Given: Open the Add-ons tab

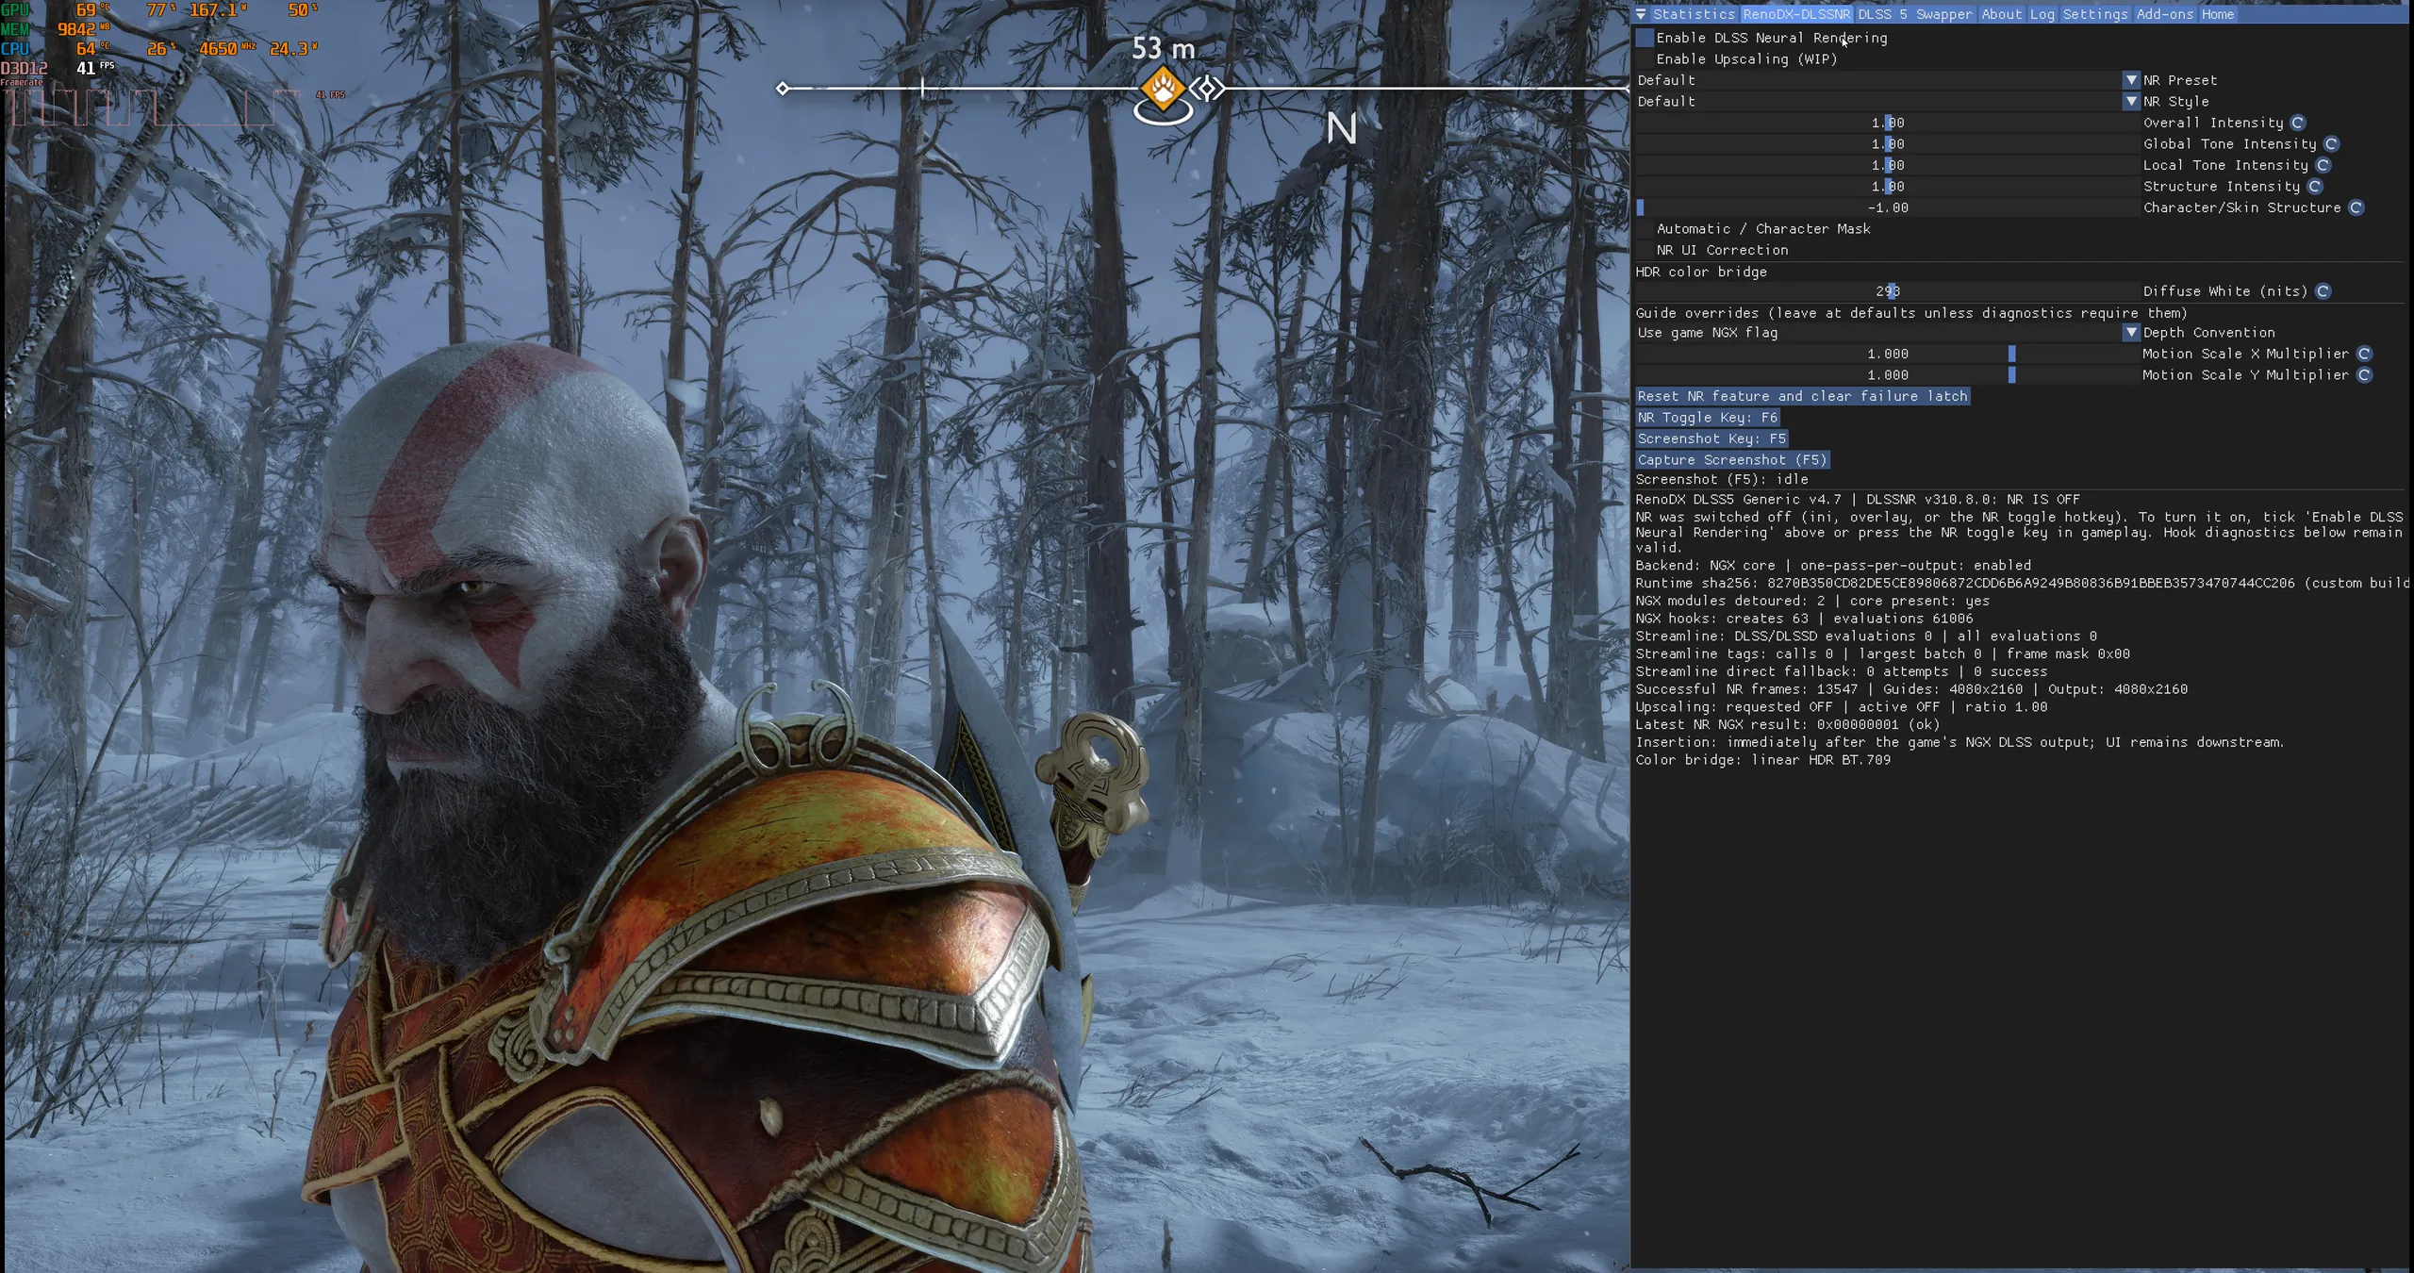Looking at the screenshot, I should coord(2165,14).
